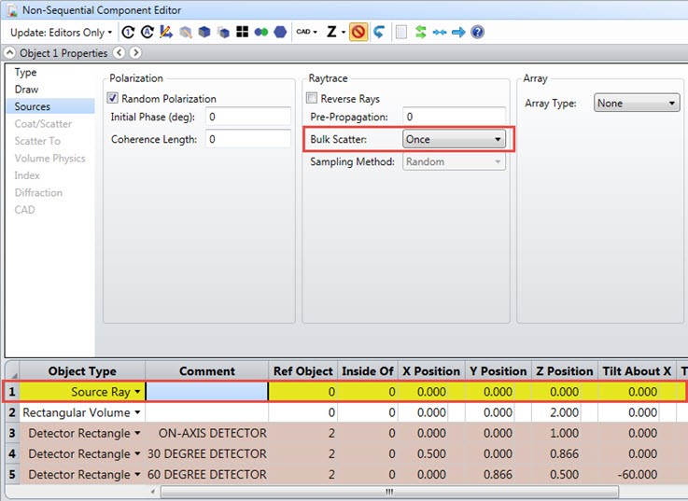688x501 pixels.
Task: Click the empty Comment cell of Source Ray
Action: tap(206, 392)
